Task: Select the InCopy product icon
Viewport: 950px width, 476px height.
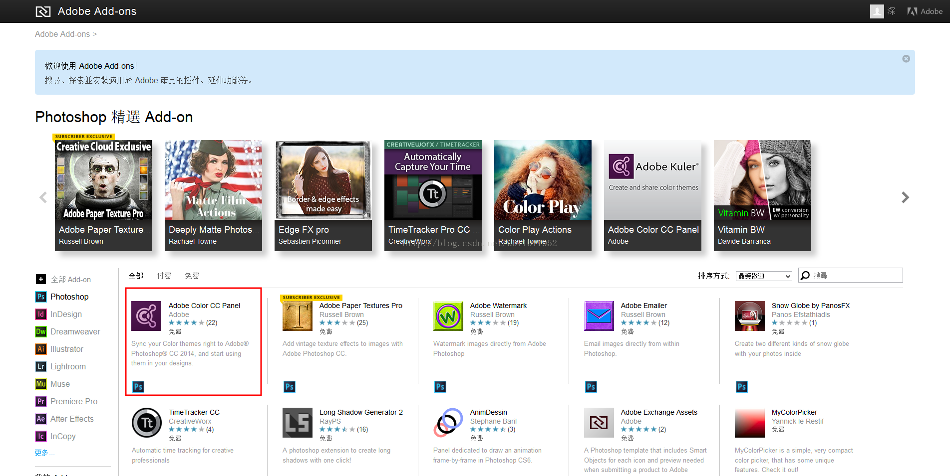Action: [x=41, y=437]
